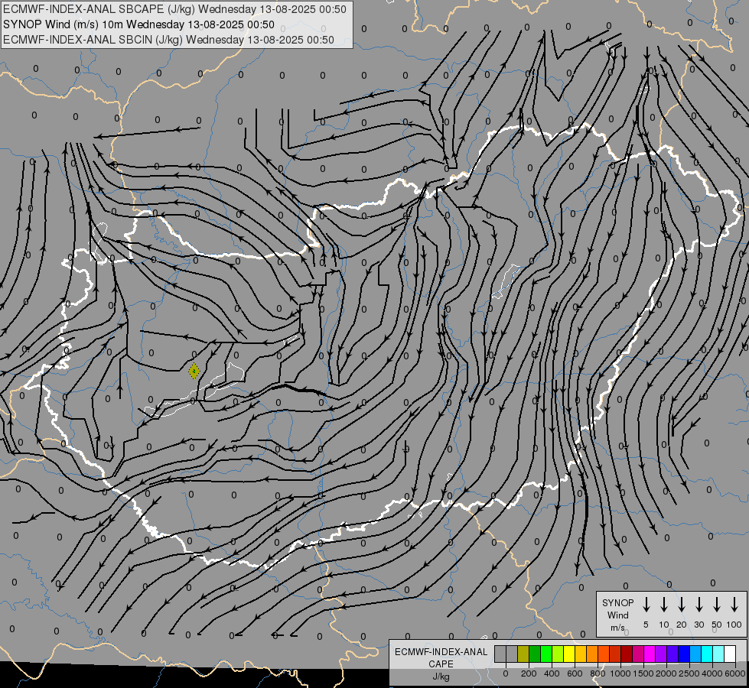
Task: Pick the dark red CAPE legend swatch
Action: tap(627, 654)
